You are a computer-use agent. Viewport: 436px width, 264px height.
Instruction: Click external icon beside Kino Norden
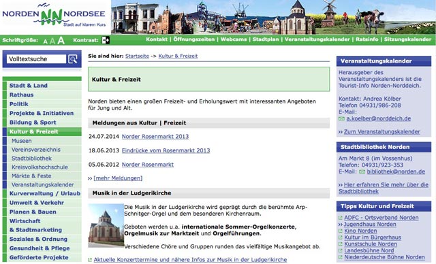pos(341,231)
